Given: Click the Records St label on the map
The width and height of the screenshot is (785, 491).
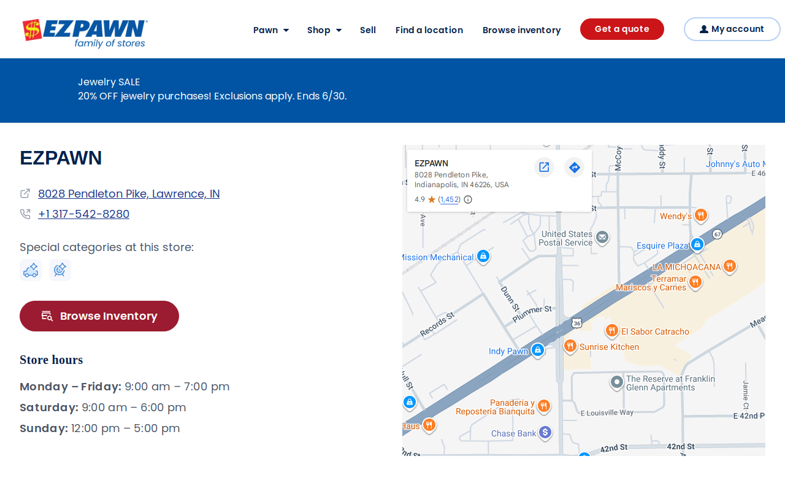Looking at the screenshot, I should click(437, 324).
